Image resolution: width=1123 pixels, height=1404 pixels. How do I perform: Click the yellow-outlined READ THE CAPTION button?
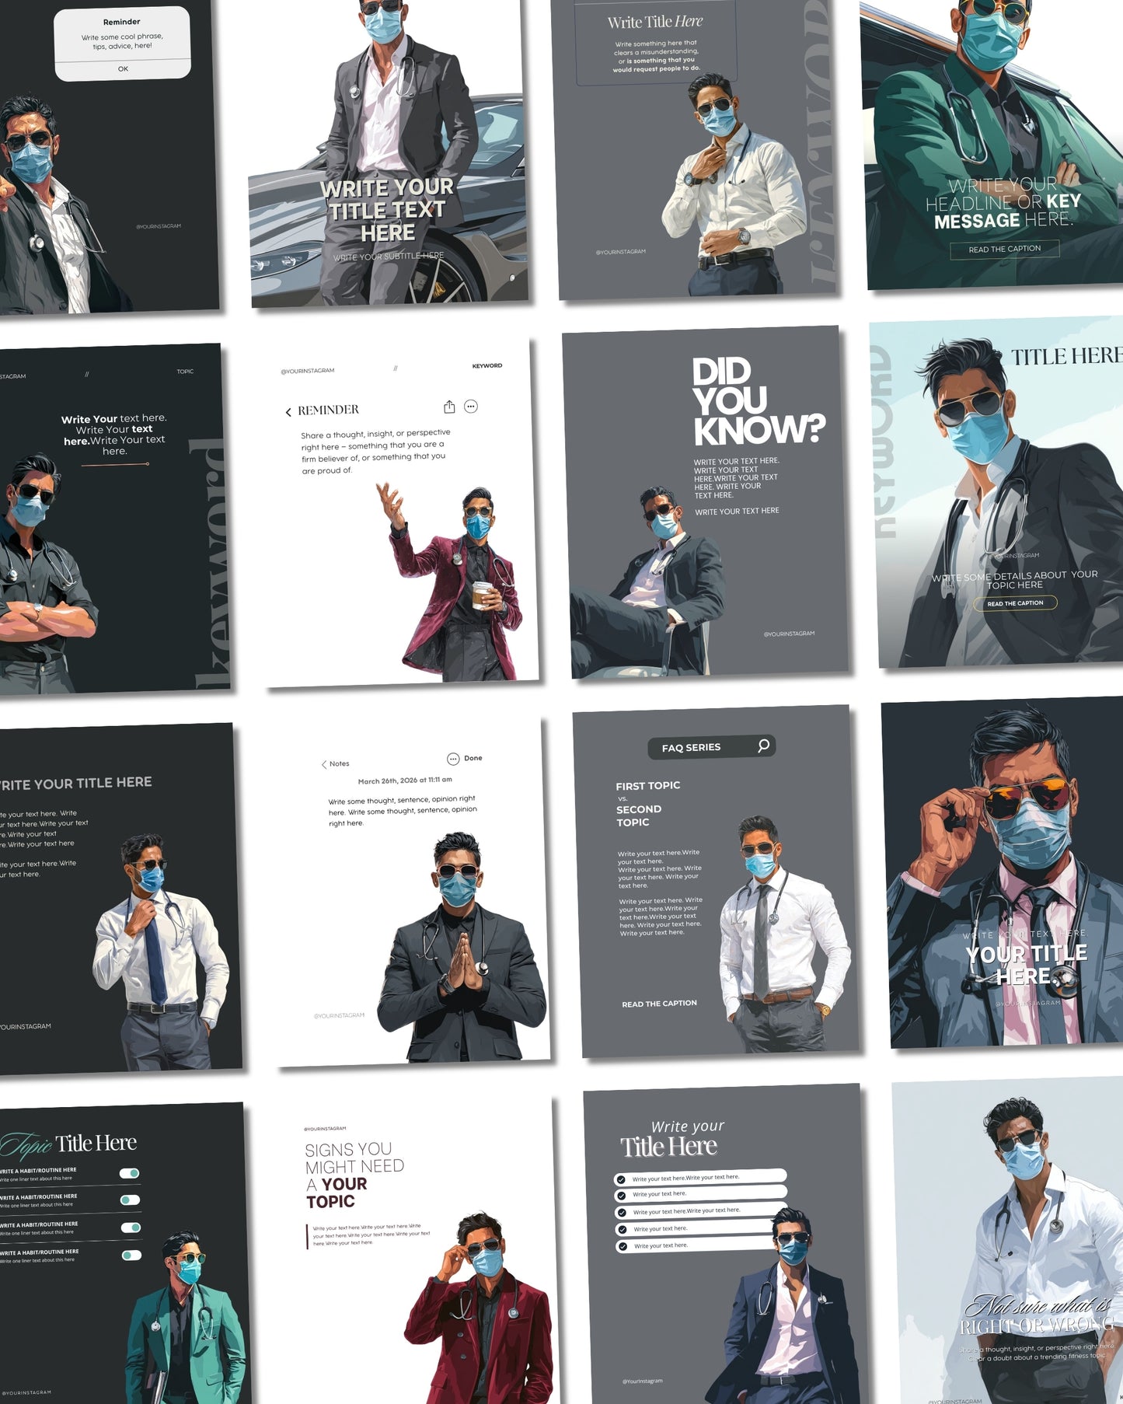click(1016, 603)
